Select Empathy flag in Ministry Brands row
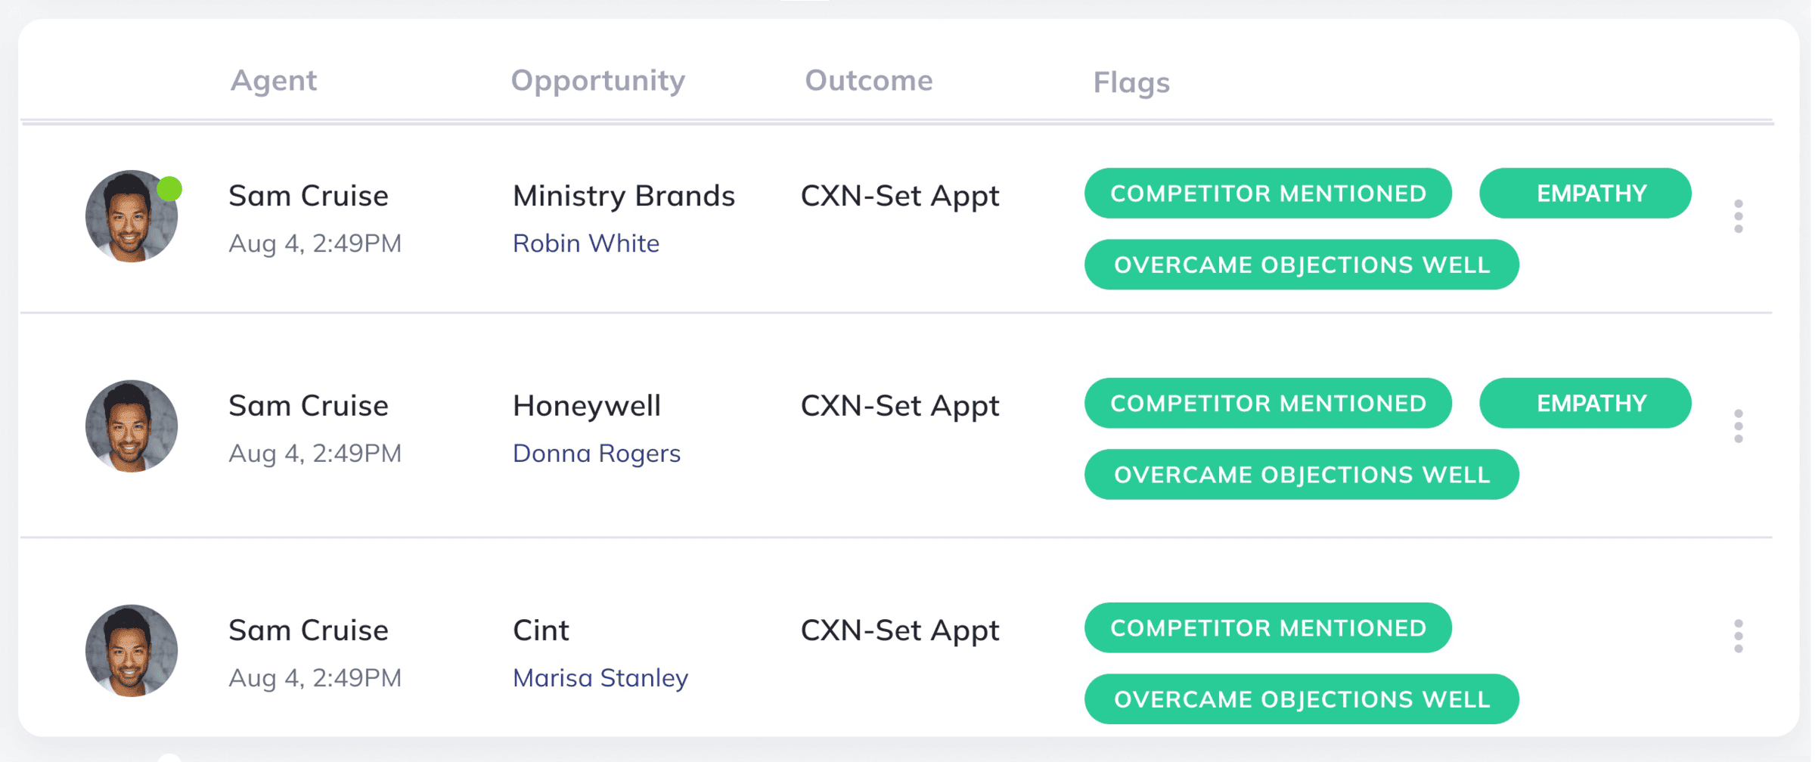Viewport: 1815px width, 762px height. [x=1585, y=194]
